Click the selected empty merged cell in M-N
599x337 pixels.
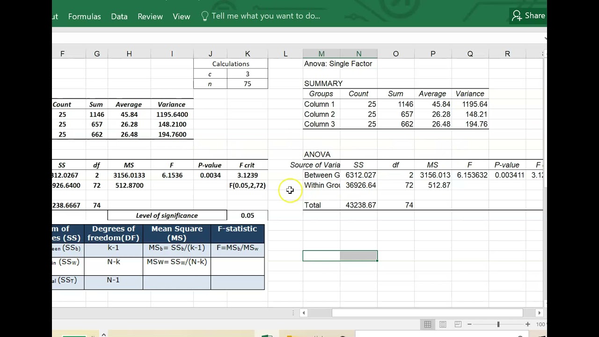click(340, 256)
